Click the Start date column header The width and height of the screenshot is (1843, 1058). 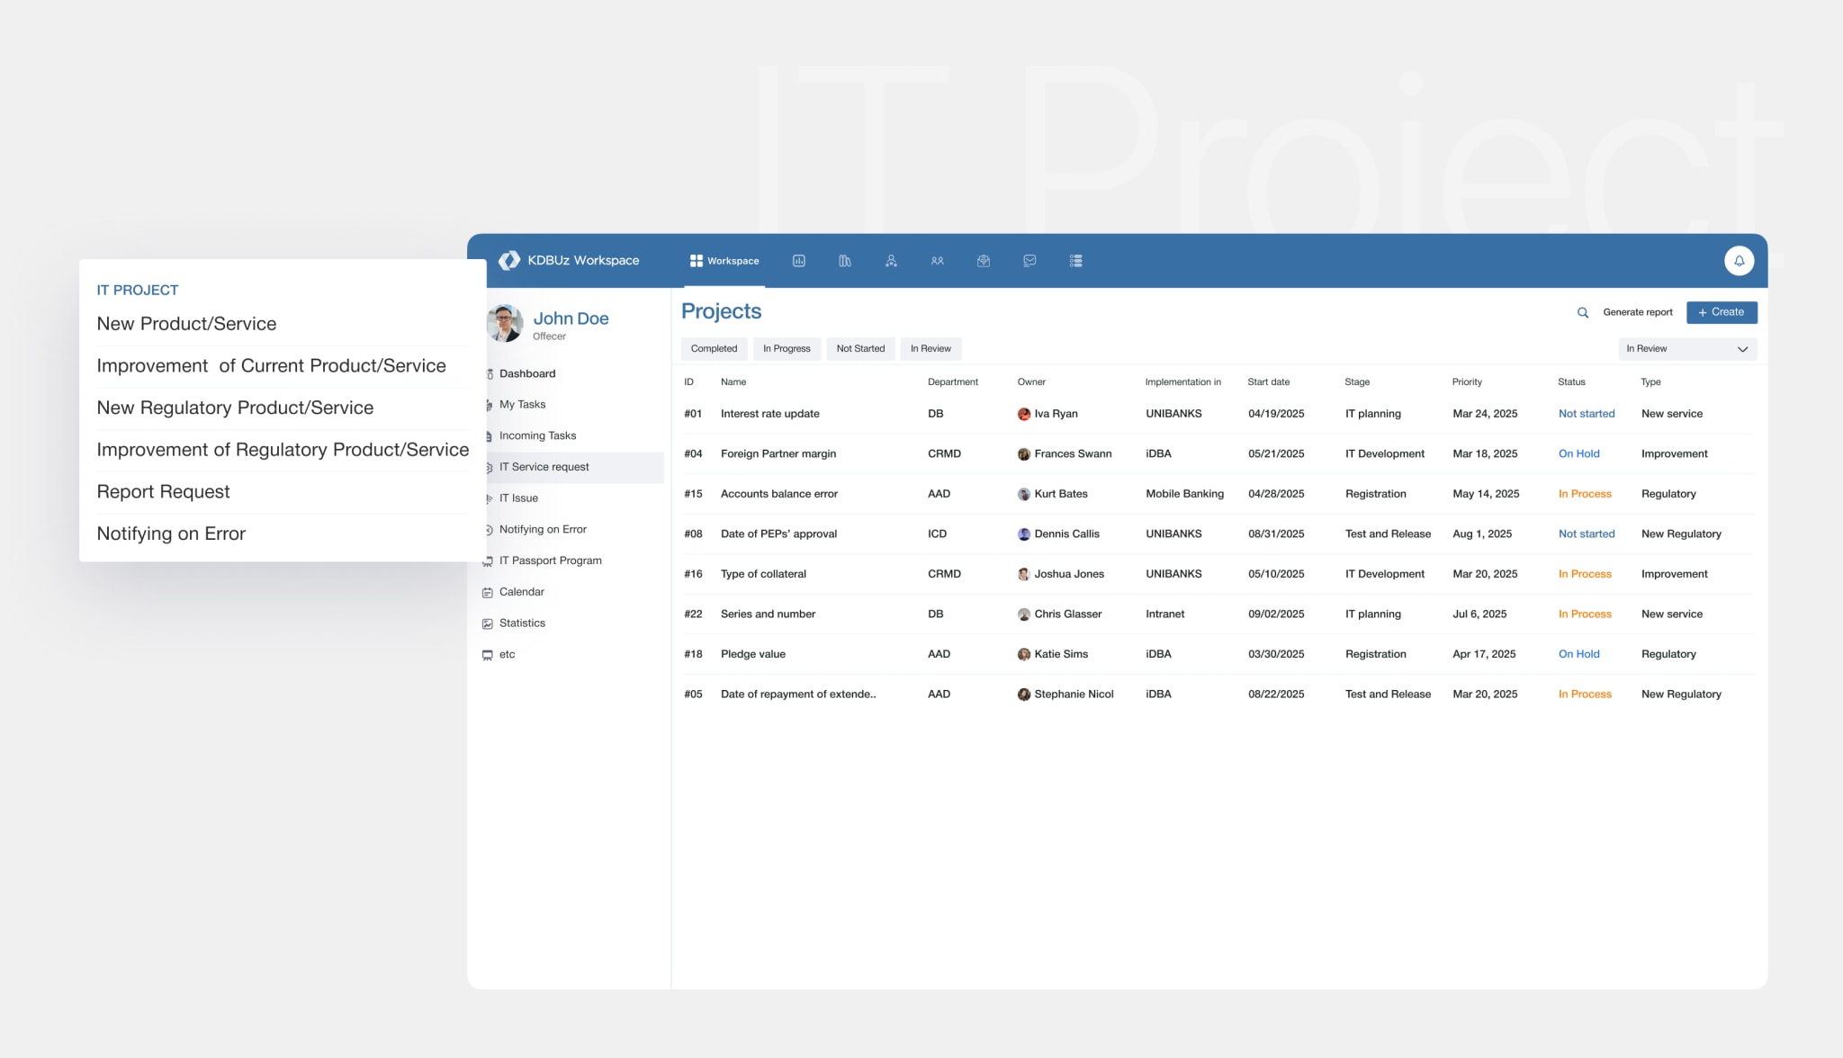[1268, 382]
